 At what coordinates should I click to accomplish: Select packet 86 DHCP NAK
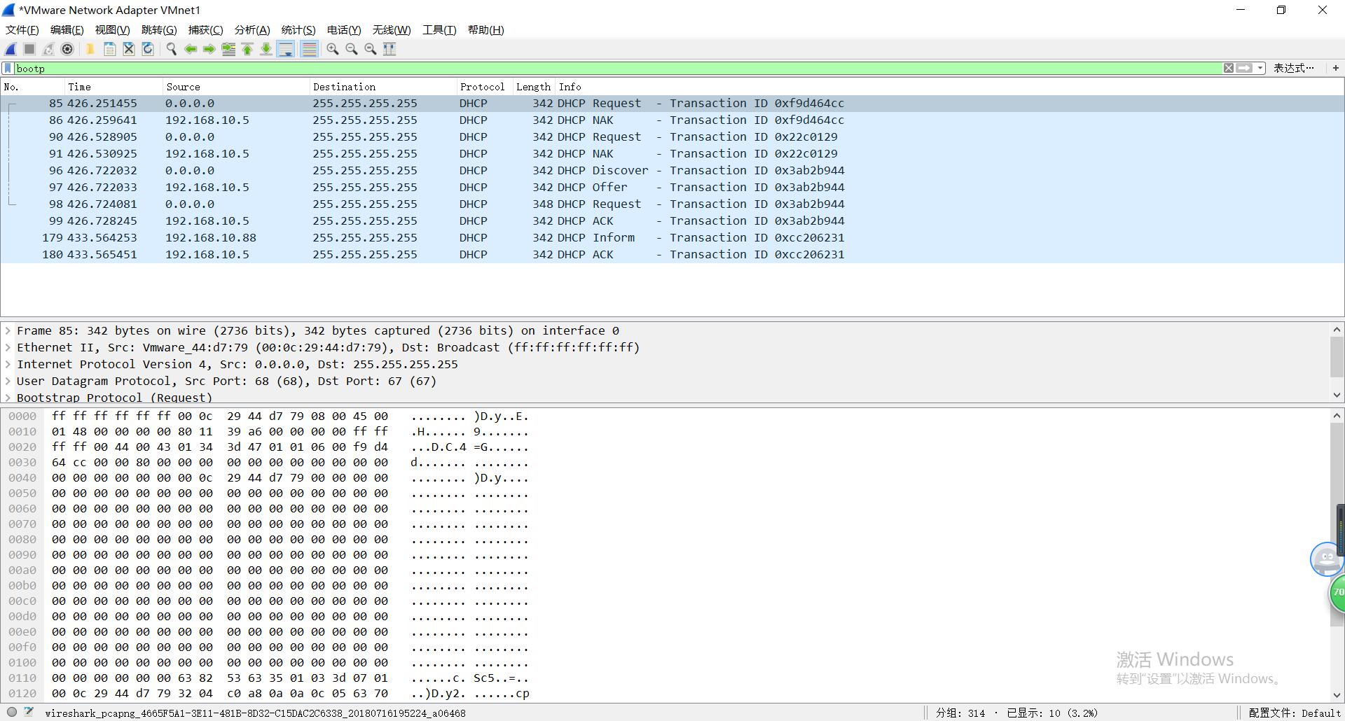pyautogui.click(x=672, y=120)
